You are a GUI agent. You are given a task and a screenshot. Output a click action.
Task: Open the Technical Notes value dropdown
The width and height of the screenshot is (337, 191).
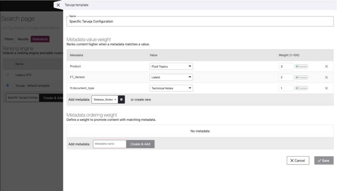[x=171, y=88]
